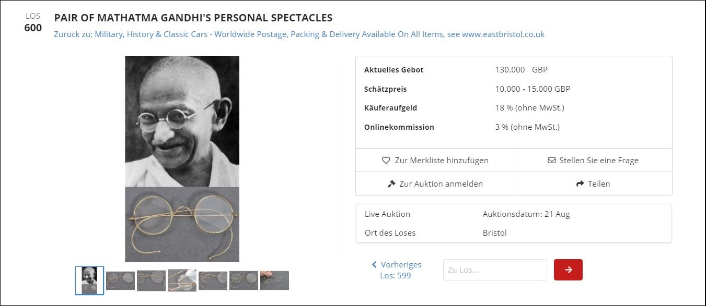Click the Zu Los input field
Image resolution: width=706 pixels, height=306 pixels.
(x=495, y=270)
